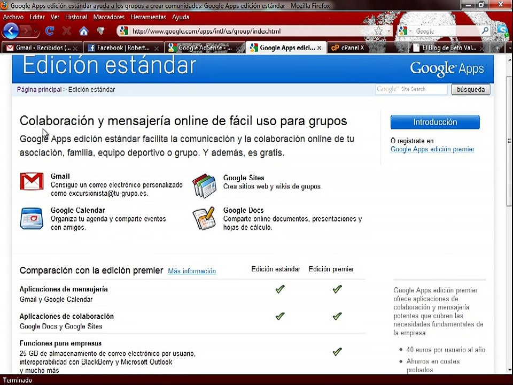This screenshot has width=513, height=385.
Task: Click the Forward navigation arrow
Action: click(26, 31)
